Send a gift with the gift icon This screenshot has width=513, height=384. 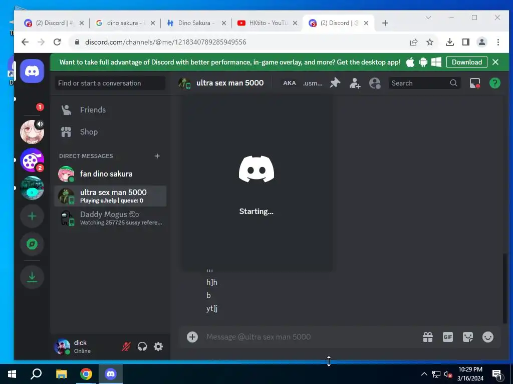click(428, 337)
